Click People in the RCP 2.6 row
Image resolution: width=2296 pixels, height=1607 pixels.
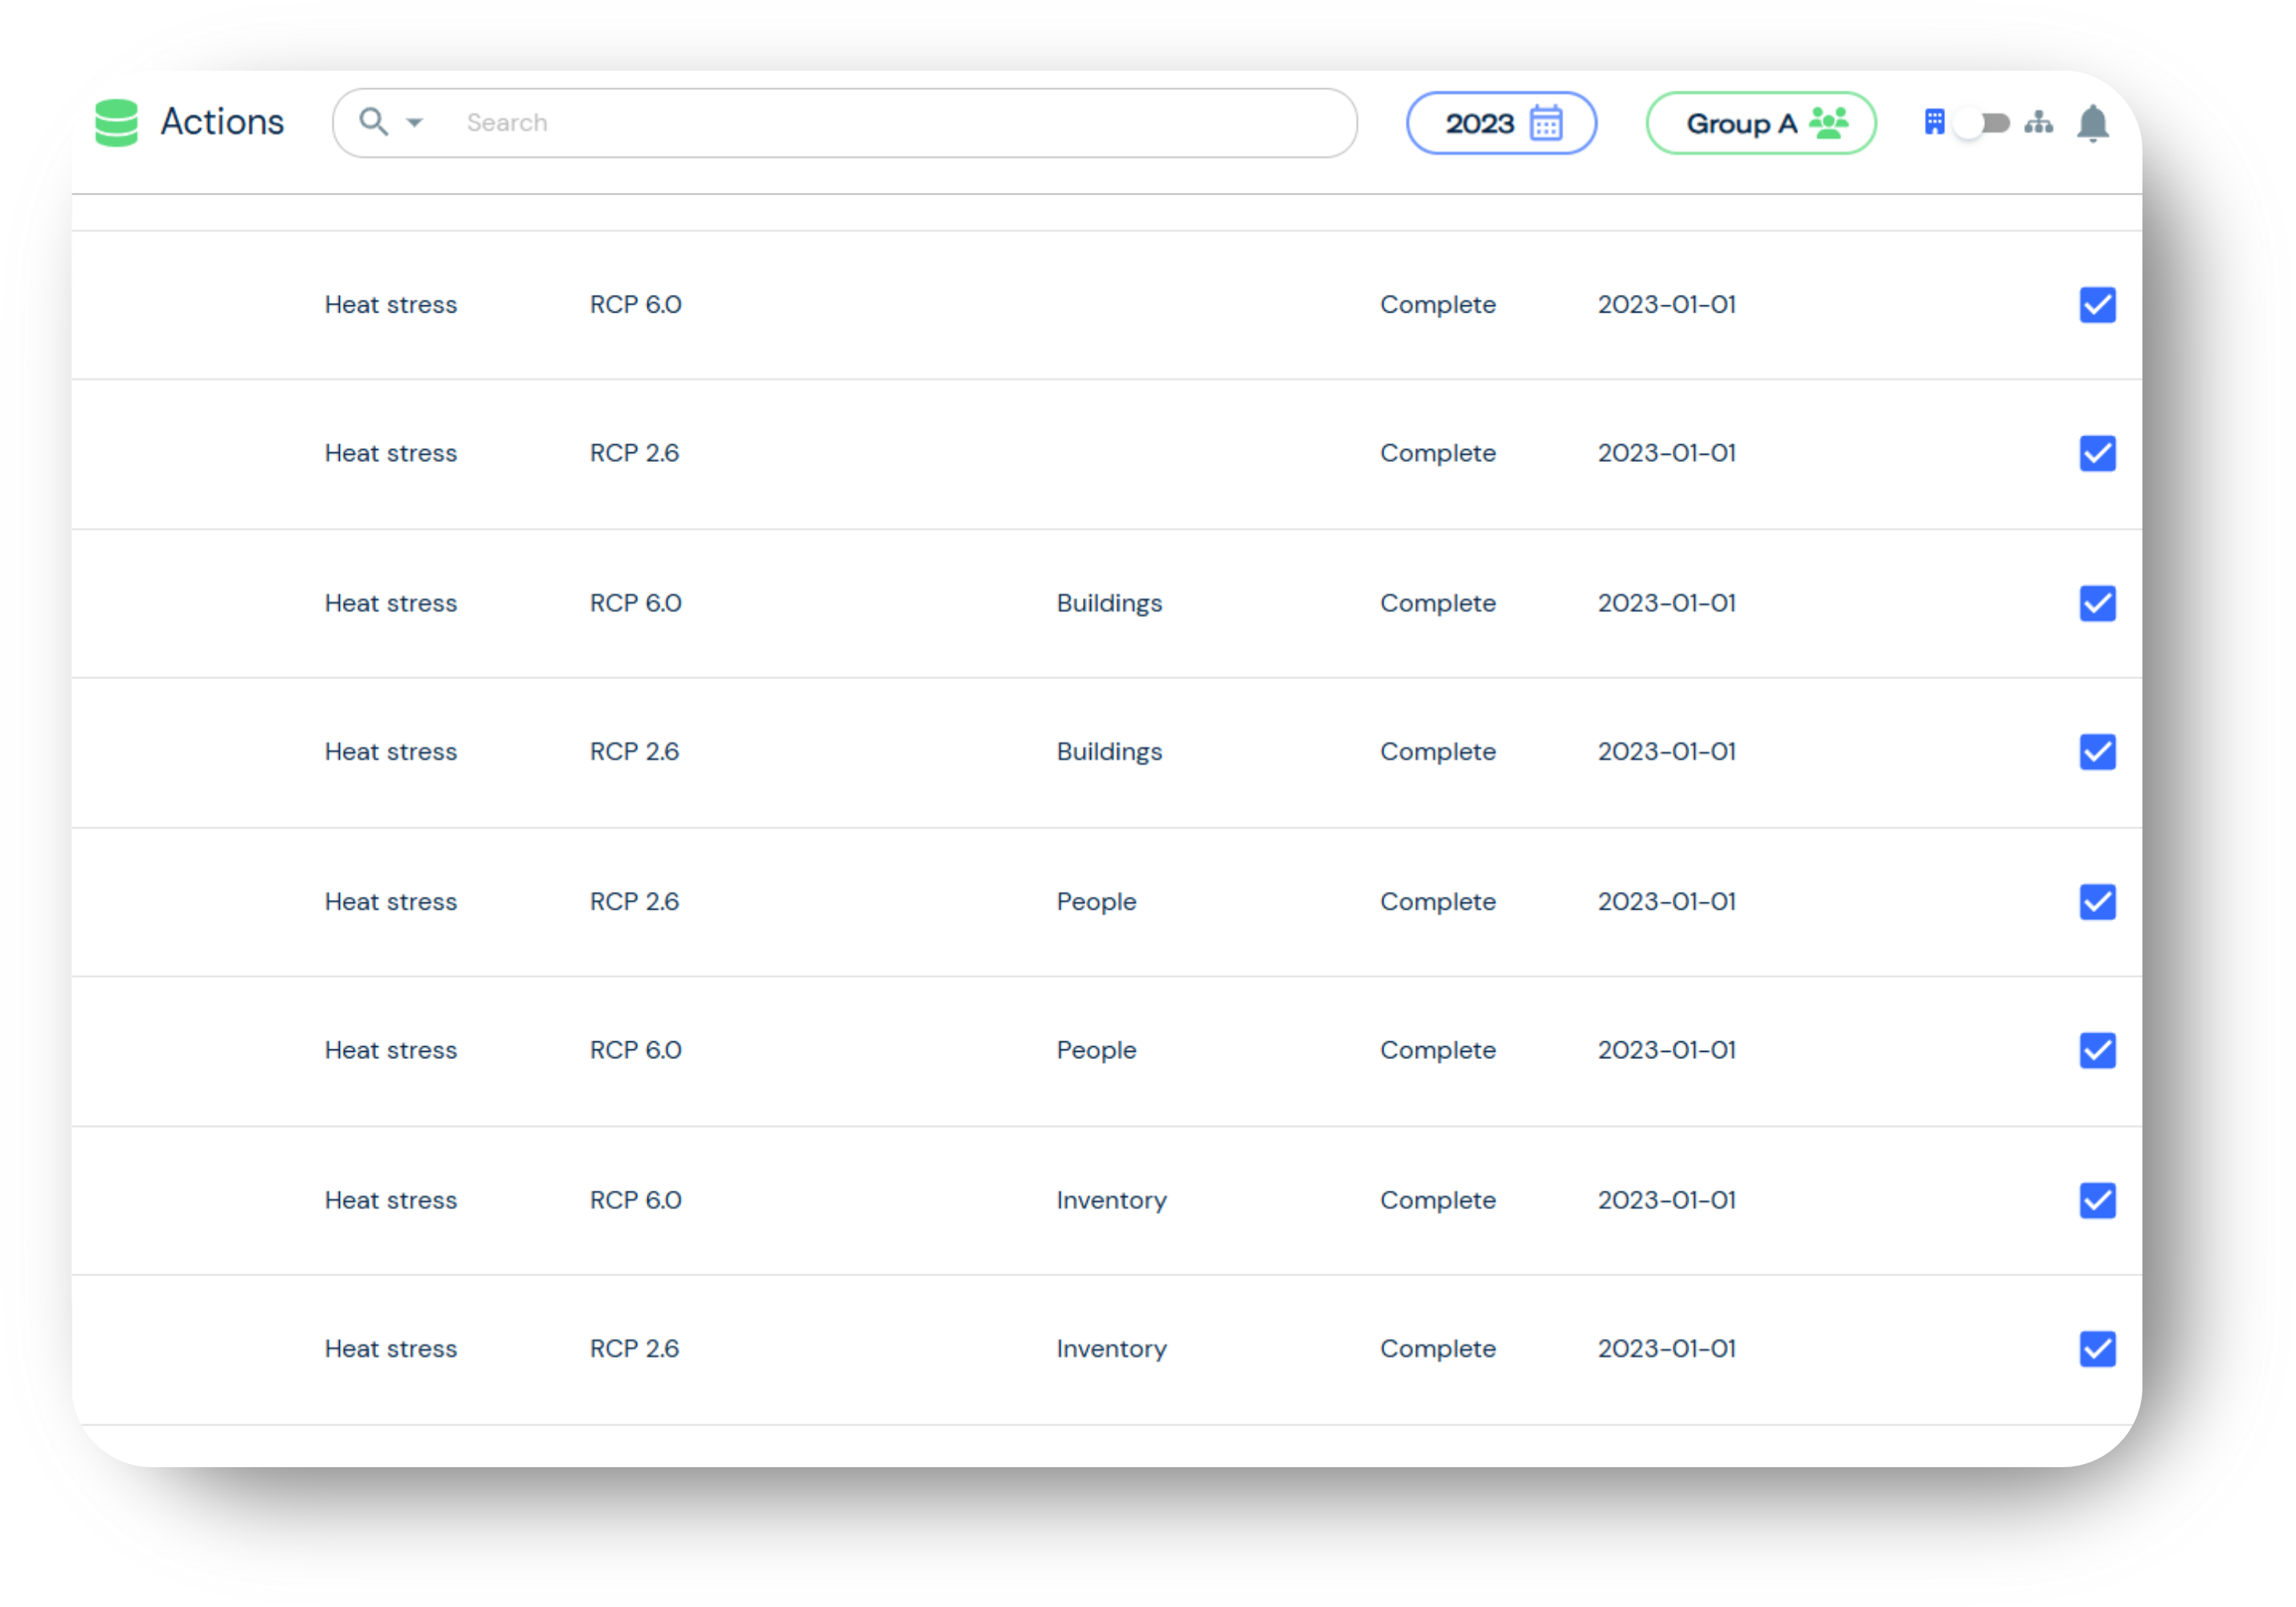1096,902
